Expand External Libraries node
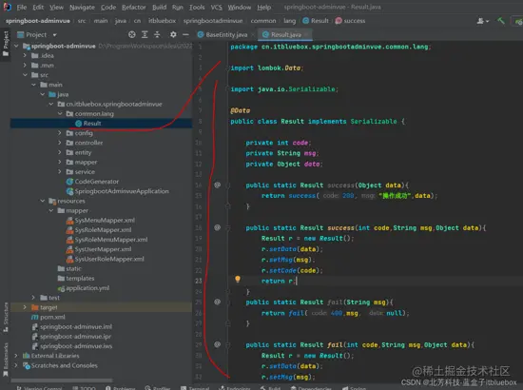 16,356
